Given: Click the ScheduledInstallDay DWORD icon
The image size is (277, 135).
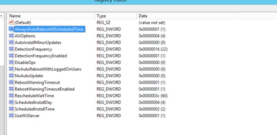Looking at the screenshot, I should click(11, 102).
